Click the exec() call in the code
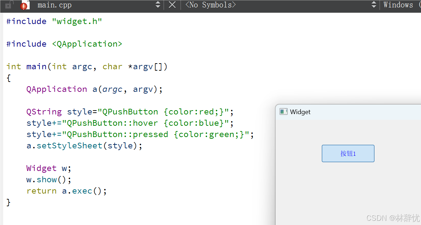Image resolution: width=421 pixels, height=225 pixels. tap(87, 191)
